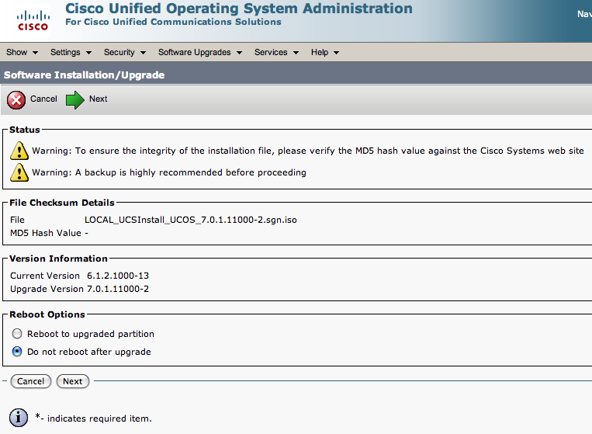Click the verify MD5 hash warning text

308,151
